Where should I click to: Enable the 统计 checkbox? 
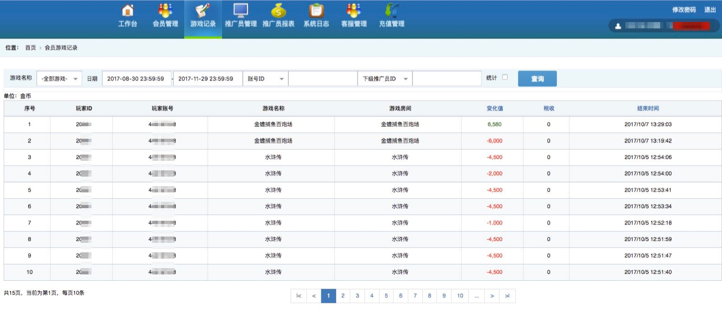coord(505,77)
